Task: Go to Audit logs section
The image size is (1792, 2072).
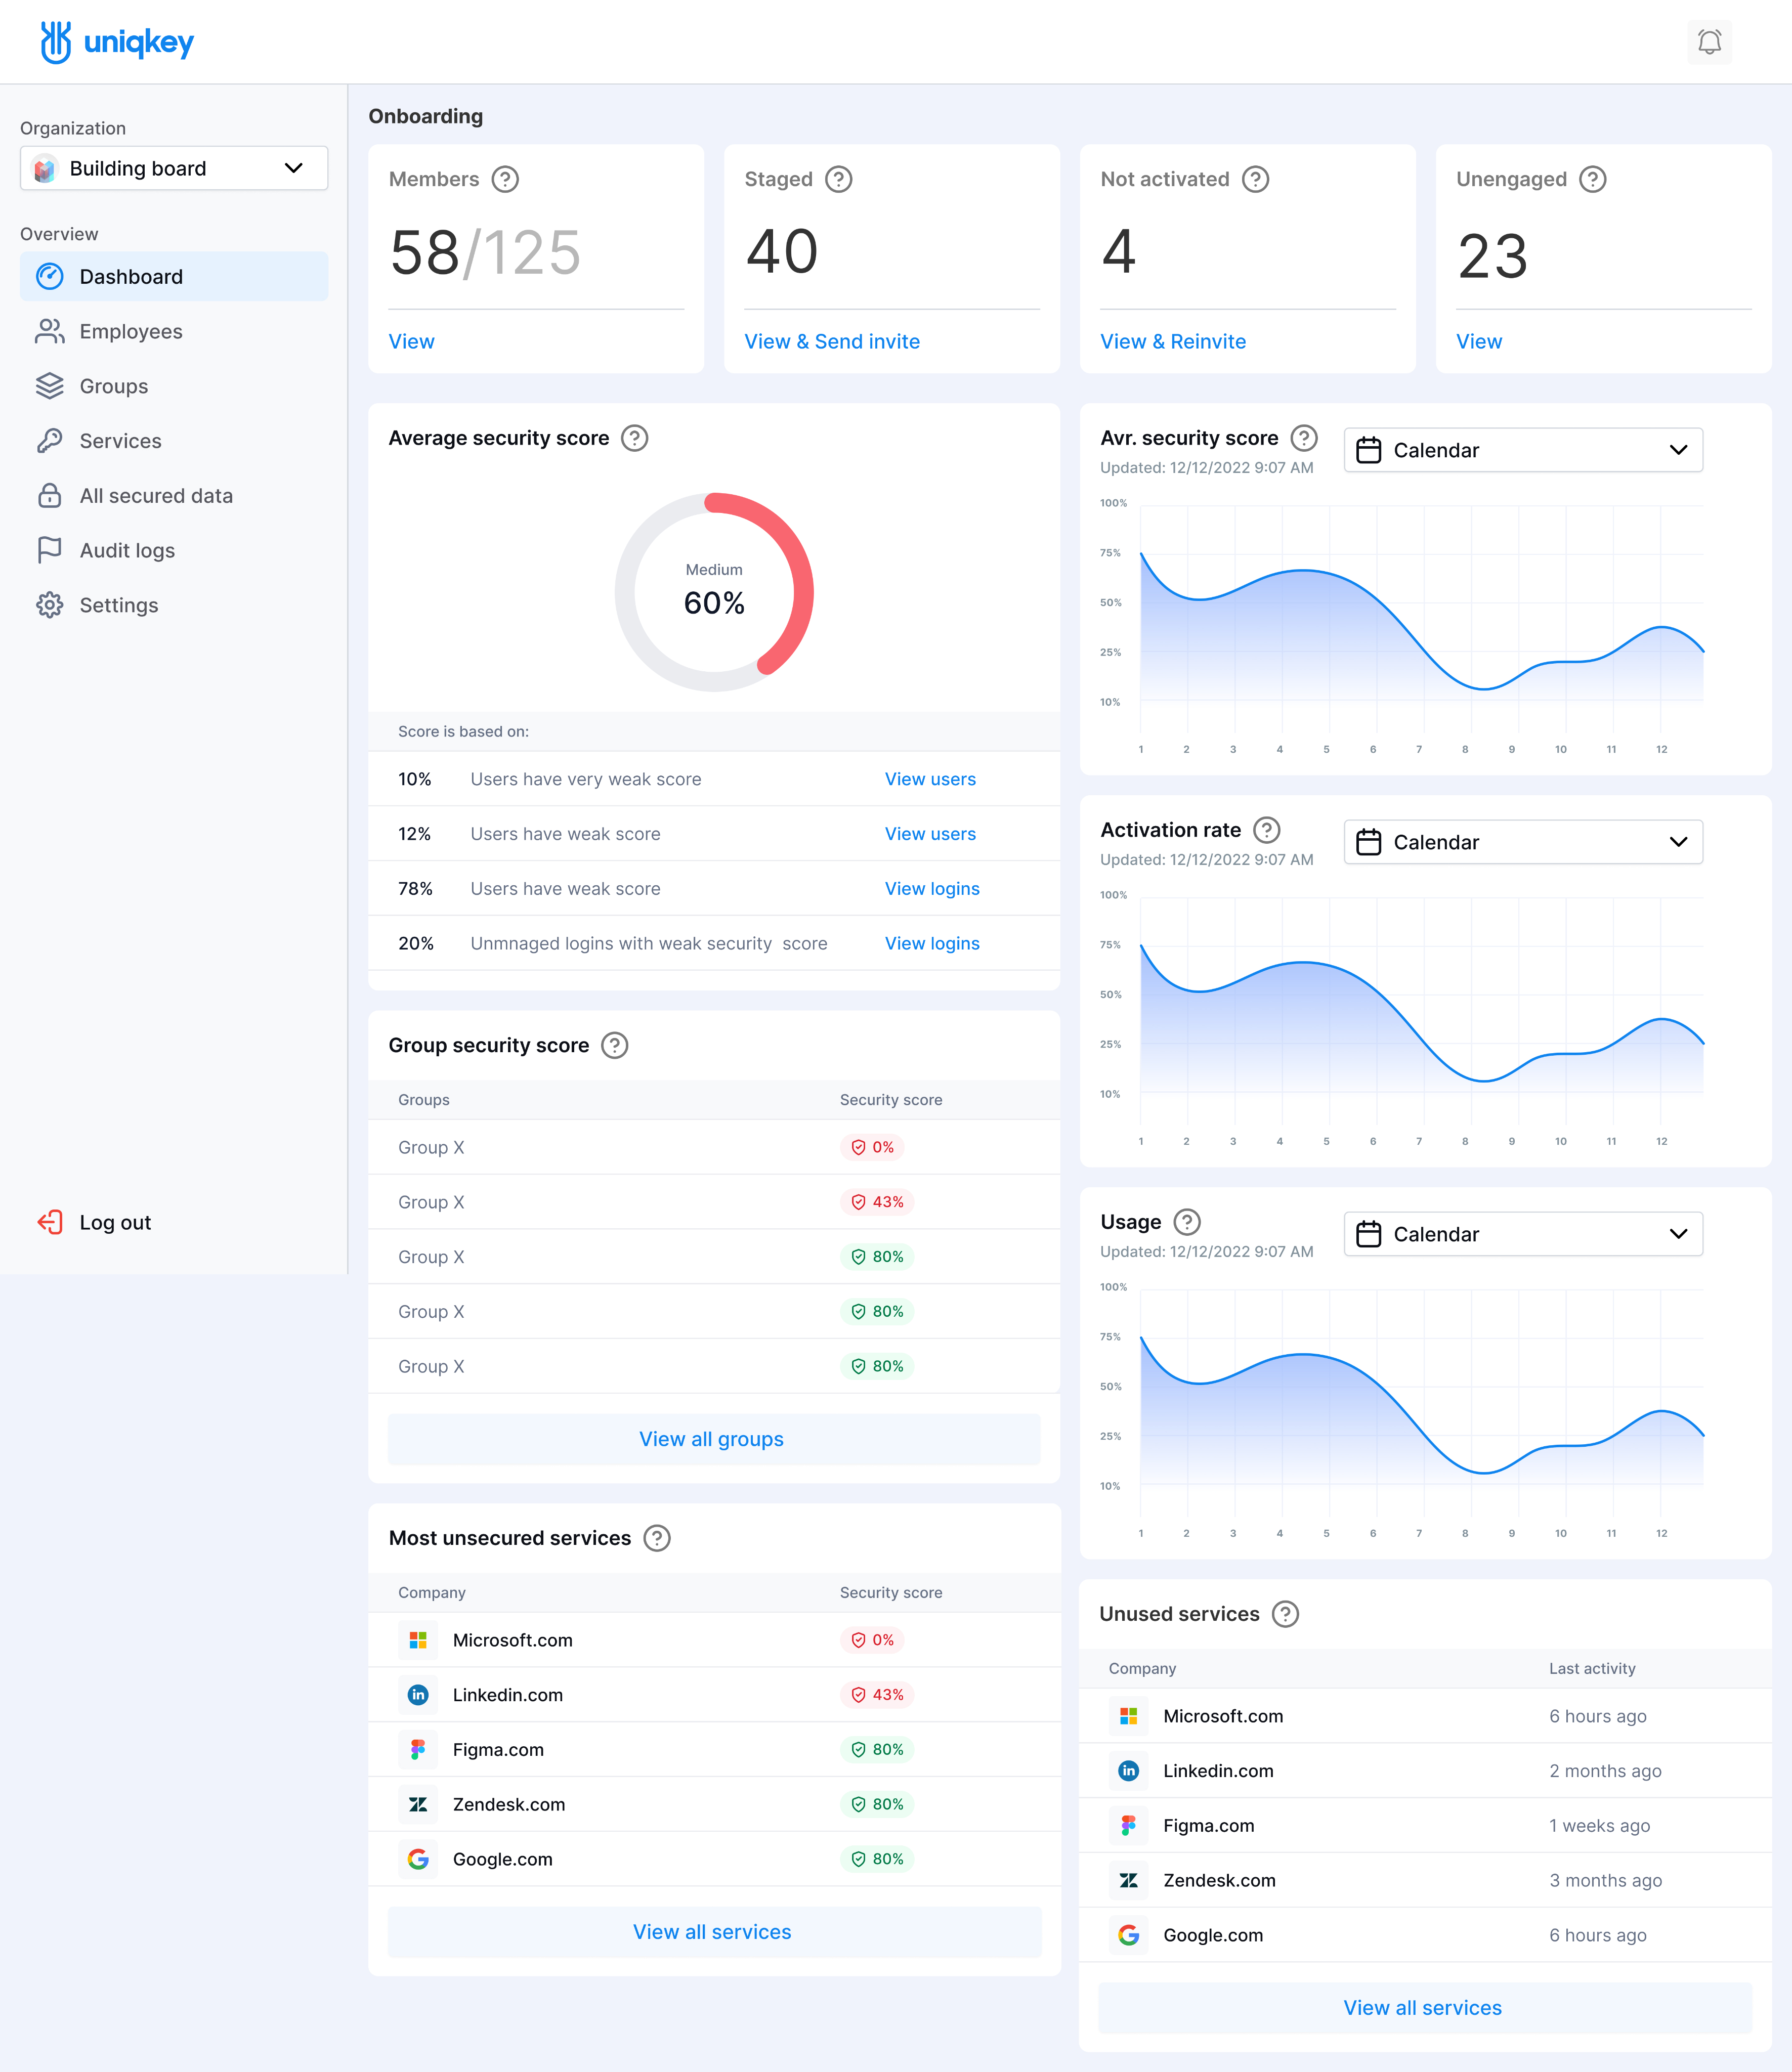Action: pyautogui.click(x=127, y=551)
